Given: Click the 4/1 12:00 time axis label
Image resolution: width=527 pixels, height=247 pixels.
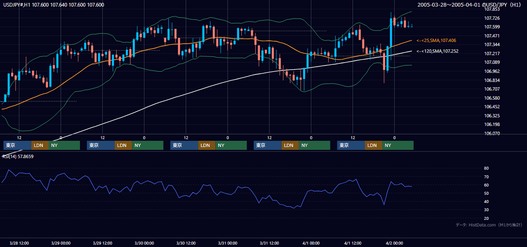Looking at the screenshot, I should (353, 243).
